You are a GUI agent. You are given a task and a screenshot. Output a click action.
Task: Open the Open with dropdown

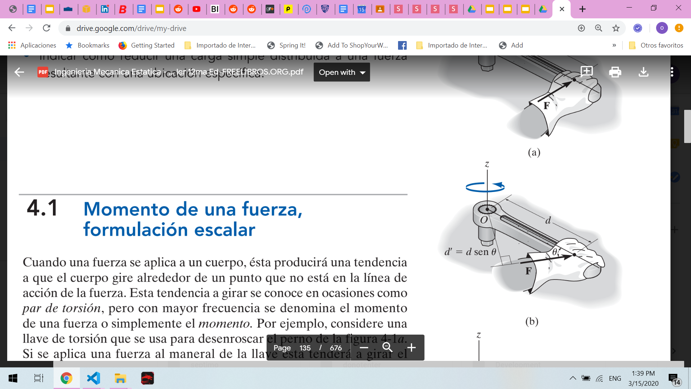[342, 72]
